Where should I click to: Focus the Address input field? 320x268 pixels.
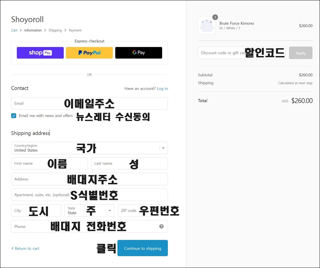[89, 179]
